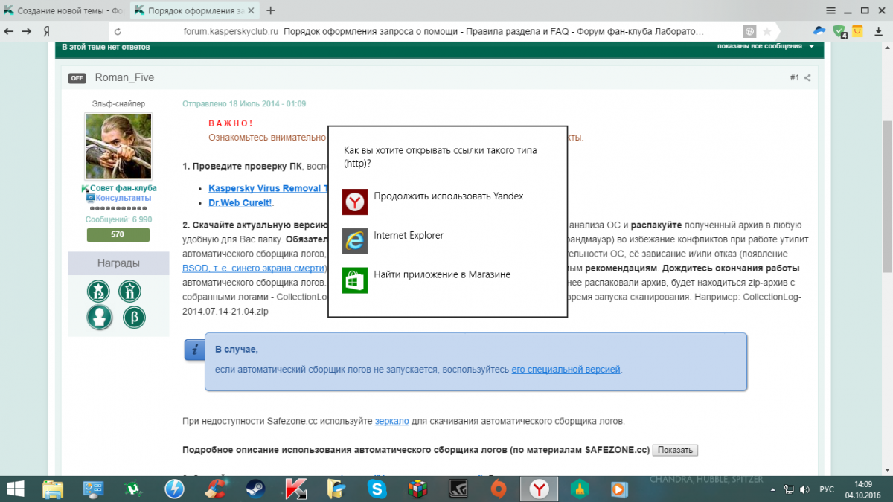893x502 pixels.
Task: Open the Windows Start menu
Action: click(16, 488)
